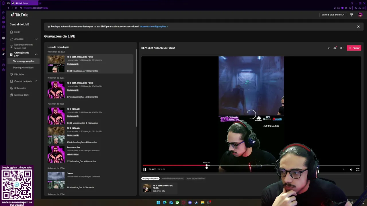The image size is (367, 206).
Task: Open browser sidebar settings gear
Action: 3,70
